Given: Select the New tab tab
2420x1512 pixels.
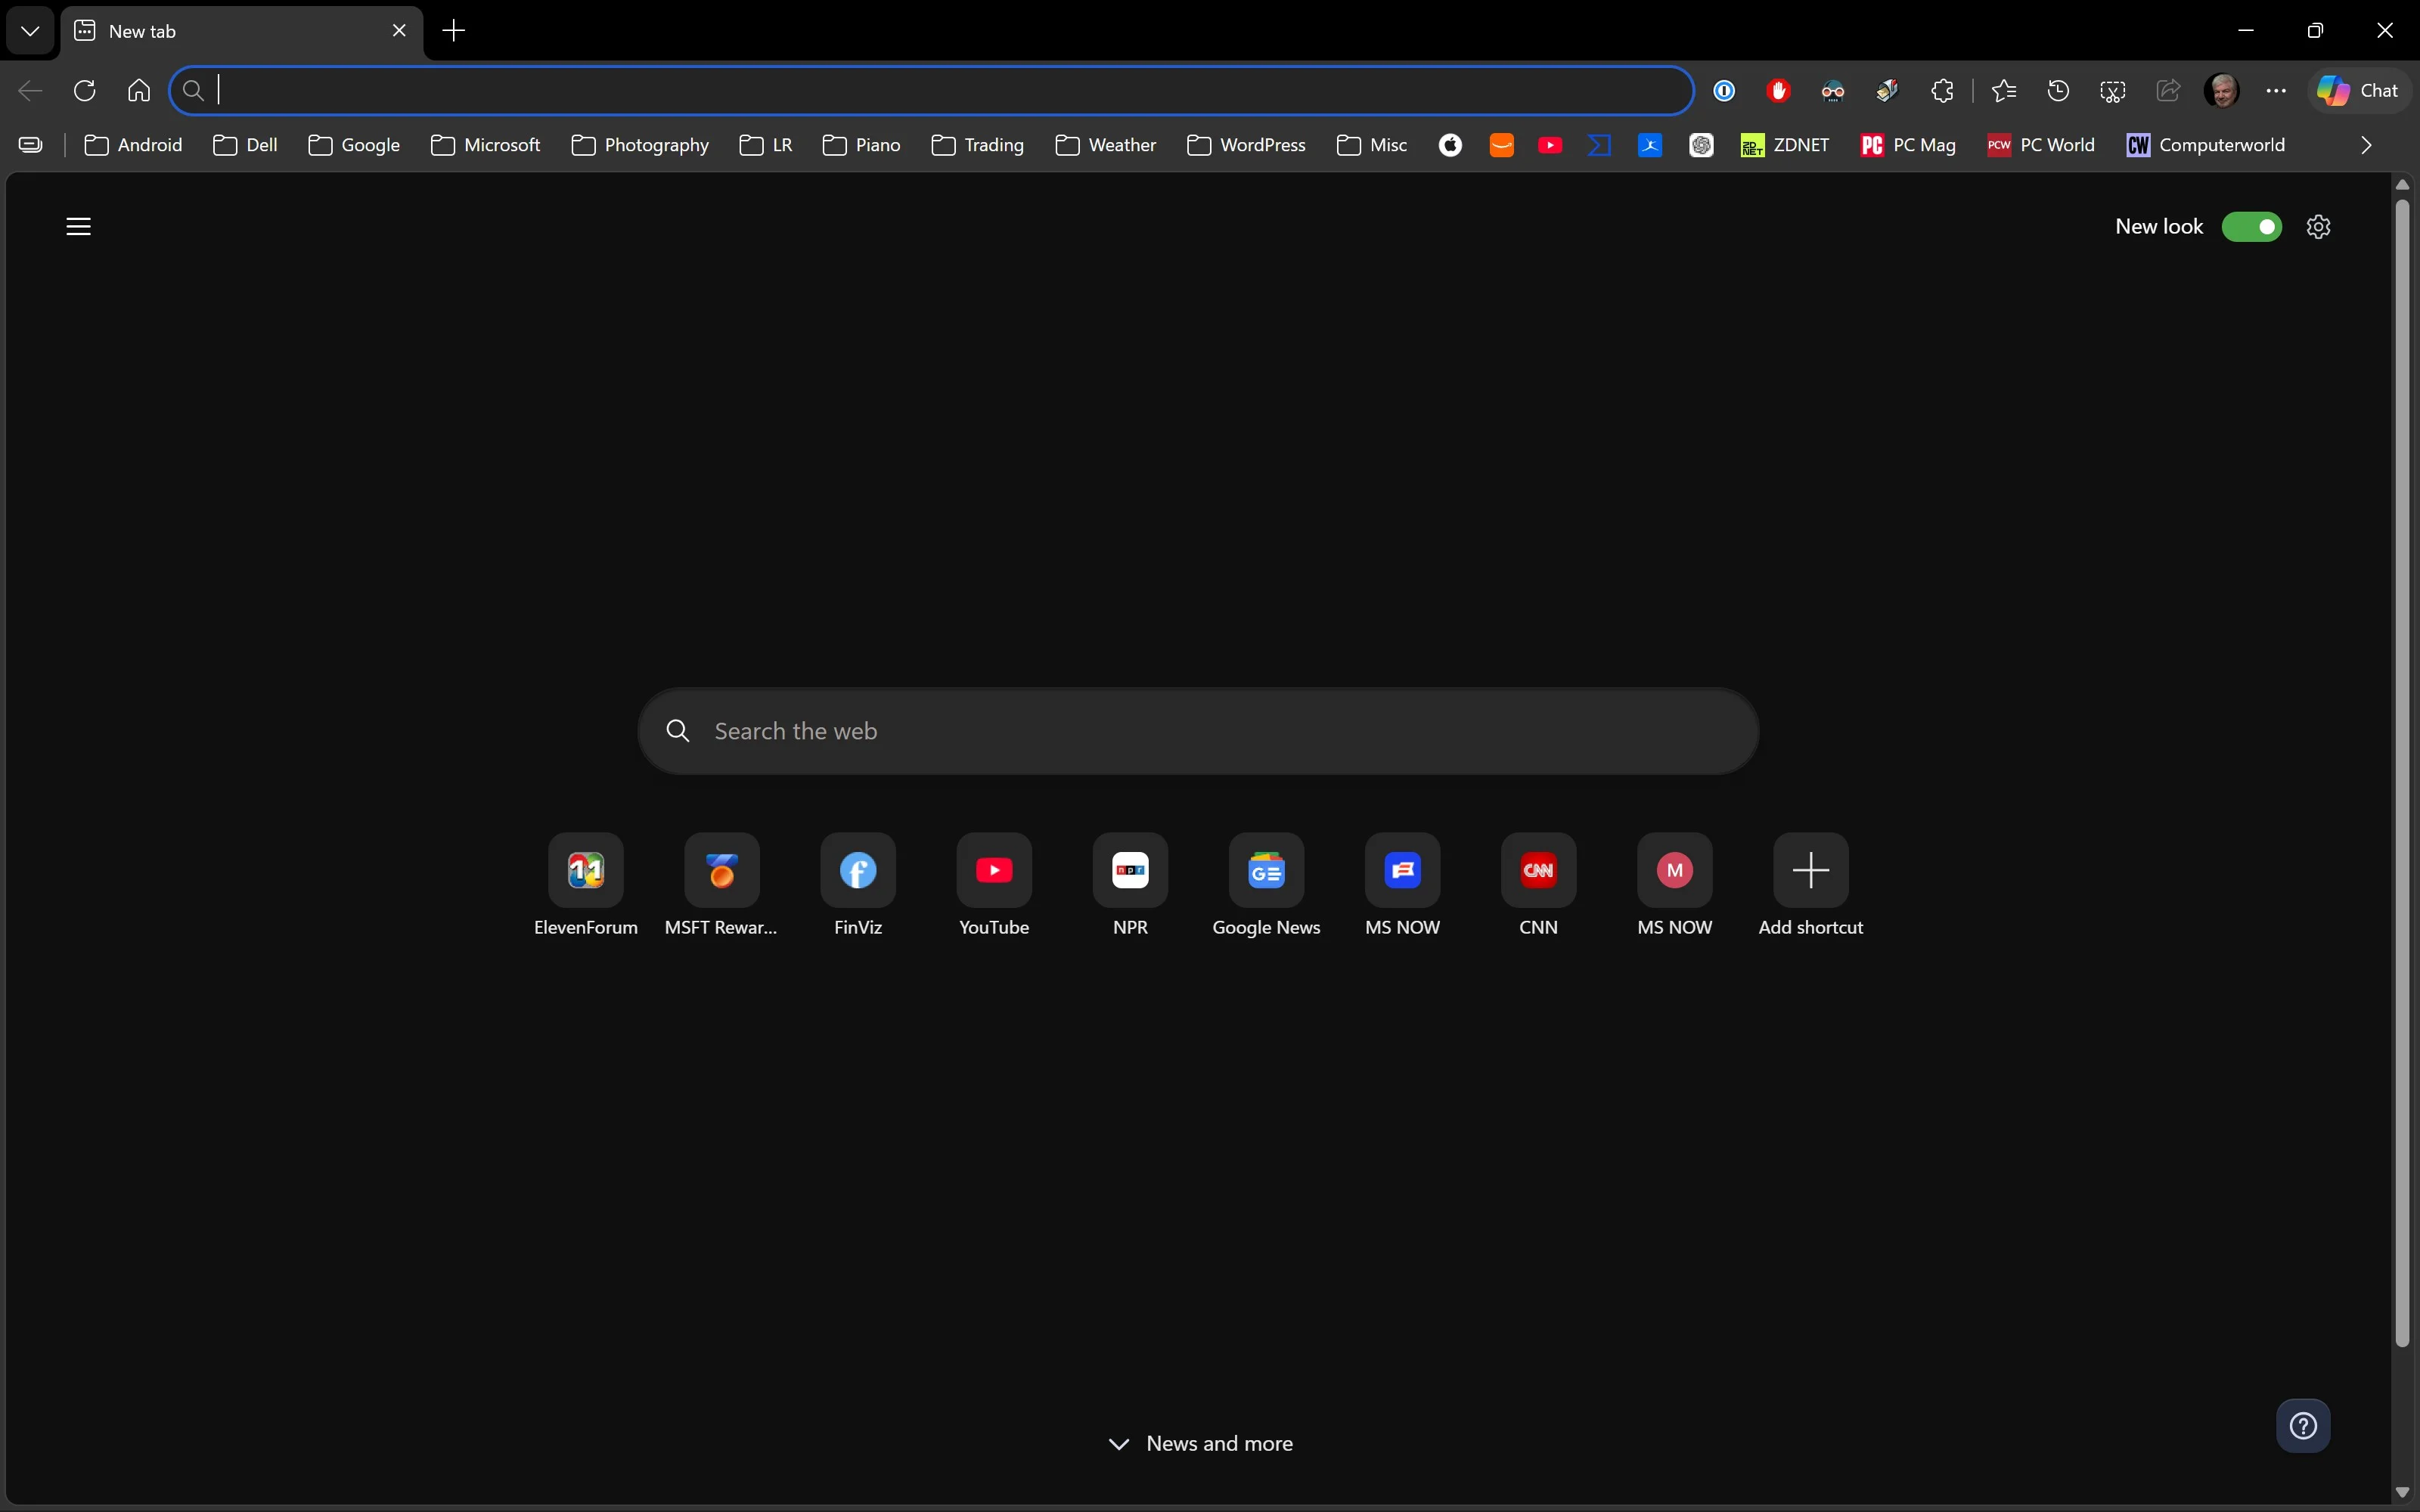Looking at the screenshot, I should point(240,31).
